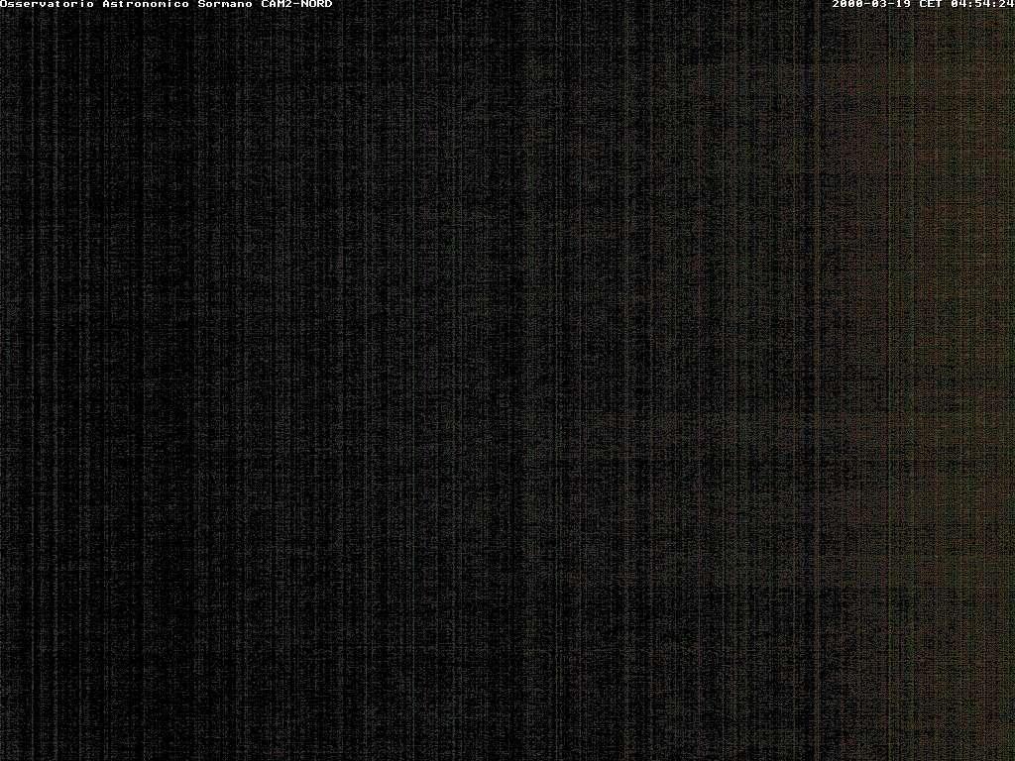Click the word Astronomico in the overlay
The width and height of the screenshot is (1015, 761).
click(146, 5)
